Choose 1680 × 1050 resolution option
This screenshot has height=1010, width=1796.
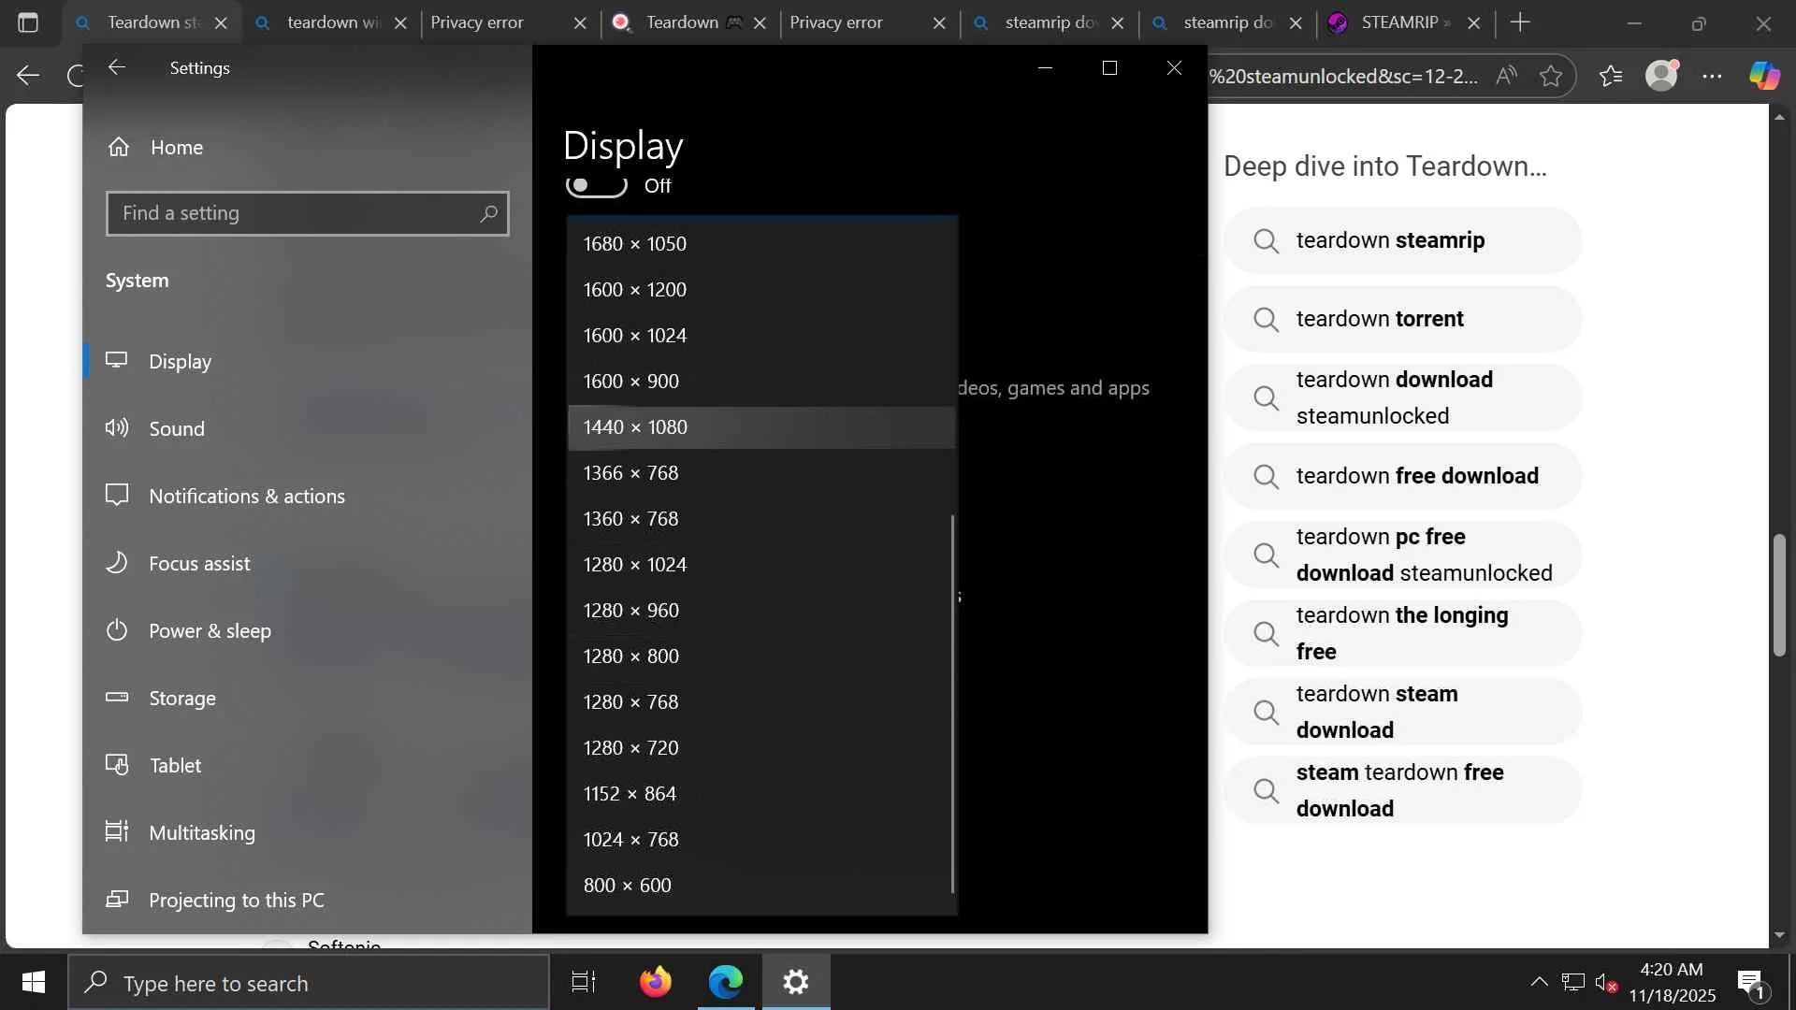(635, 244)
